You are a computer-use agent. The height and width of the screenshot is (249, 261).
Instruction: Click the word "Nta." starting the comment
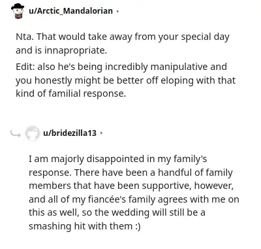[25, 37]
